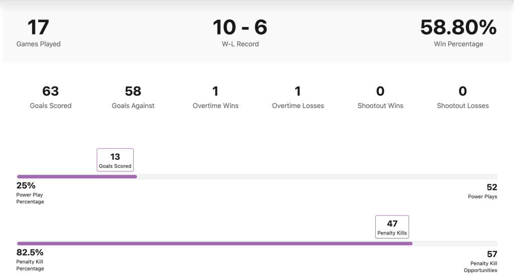This screenshot has height=277, width=514.
Task: Click the 13 Goals Scored tooltip badge
Action: (115, 160)
